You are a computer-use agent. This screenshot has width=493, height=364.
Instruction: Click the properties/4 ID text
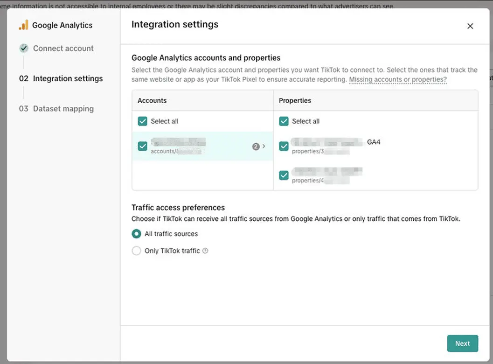[320, 181]
